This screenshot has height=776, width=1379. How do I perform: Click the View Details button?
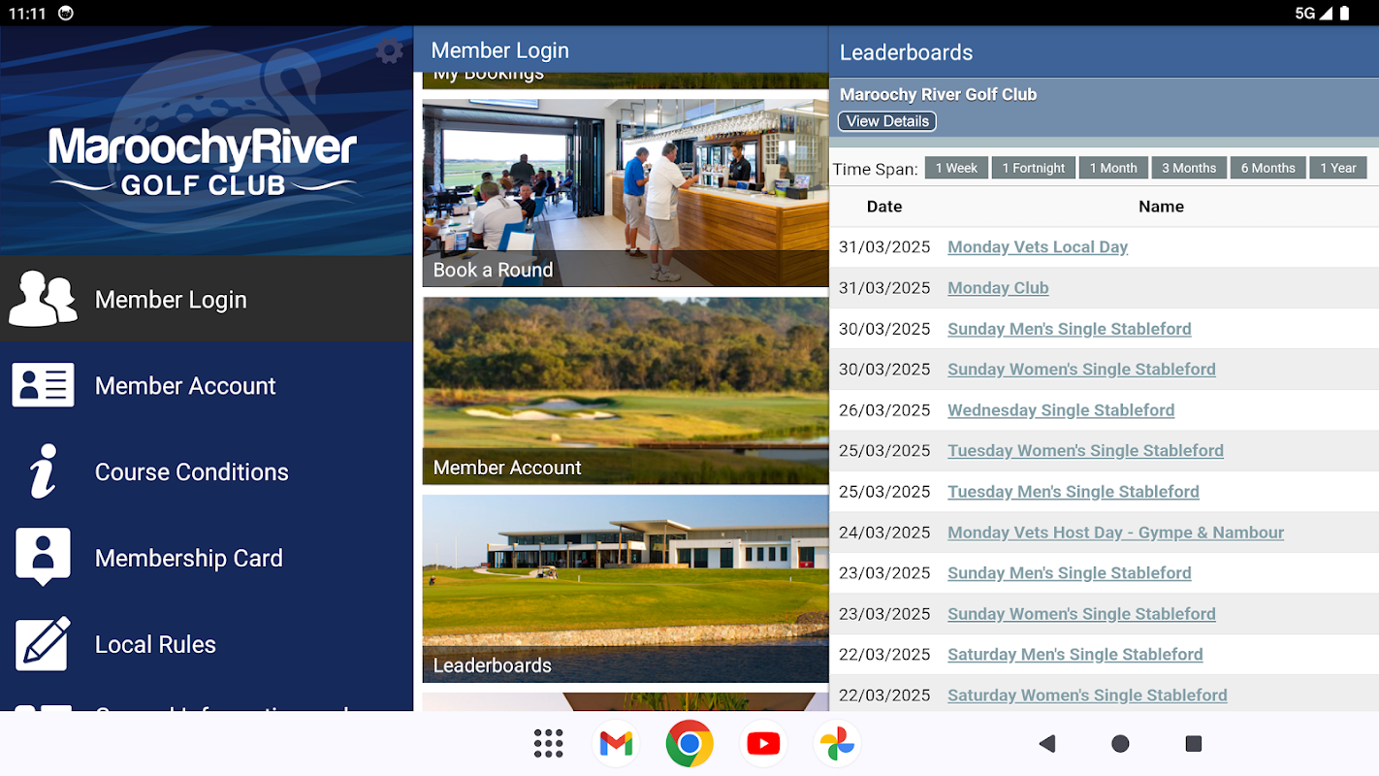point(887,121)
